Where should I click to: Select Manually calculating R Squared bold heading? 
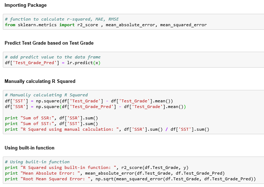pyautogui.click(x=40, y=81)
